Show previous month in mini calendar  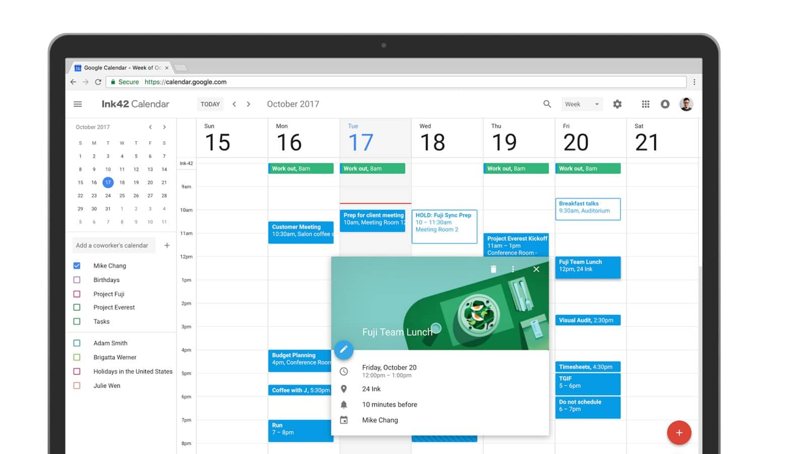coord(150,127)
